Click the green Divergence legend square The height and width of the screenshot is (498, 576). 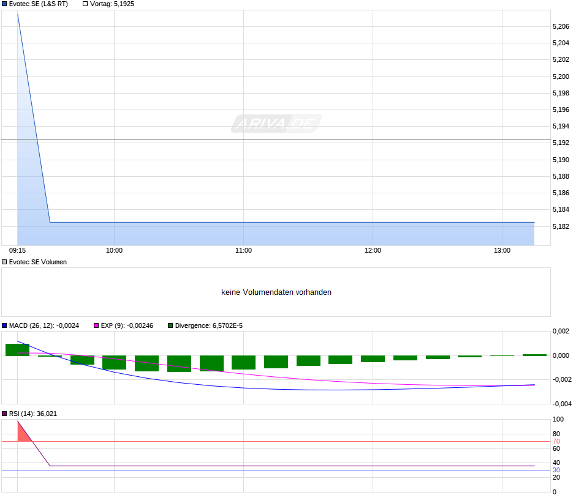[170, 325]
